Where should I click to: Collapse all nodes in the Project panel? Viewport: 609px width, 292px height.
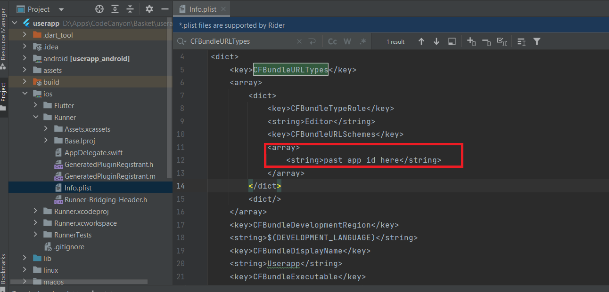tap(129, 9)
